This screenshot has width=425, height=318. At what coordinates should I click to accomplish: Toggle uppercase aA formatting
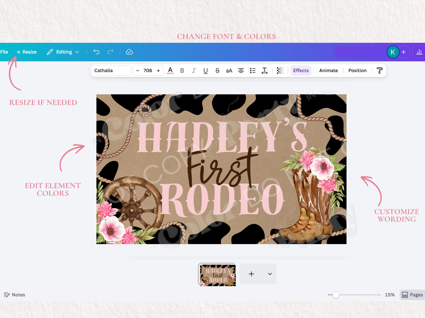coord(229,70)
